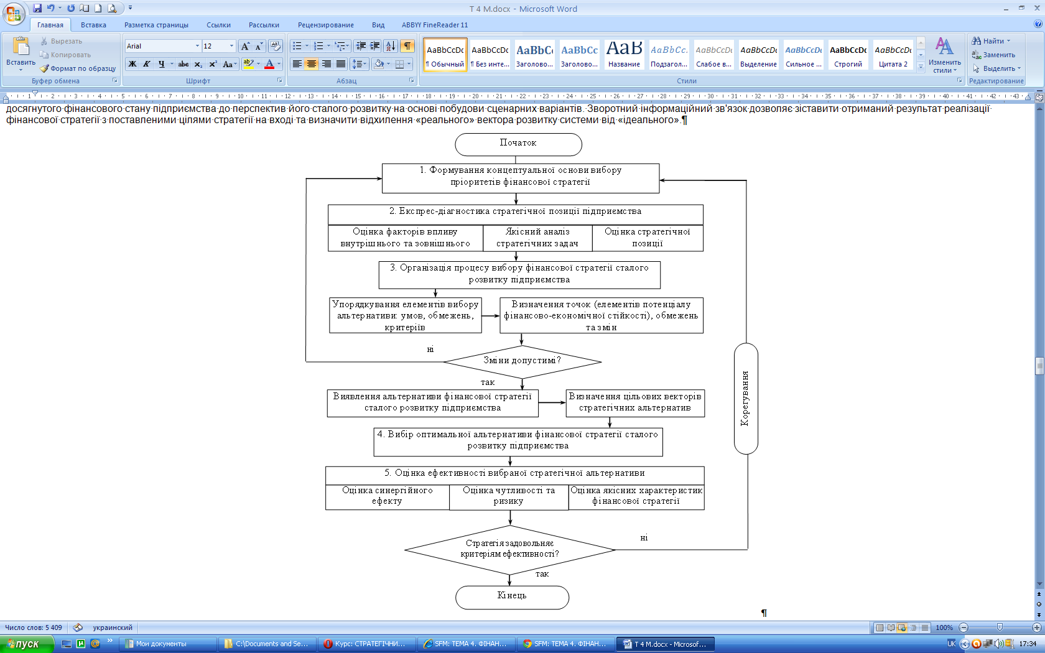This screenshot has width=1045, height=653.
Task: Toggle bold formatting (Ж)
Action: coord(132,64)
